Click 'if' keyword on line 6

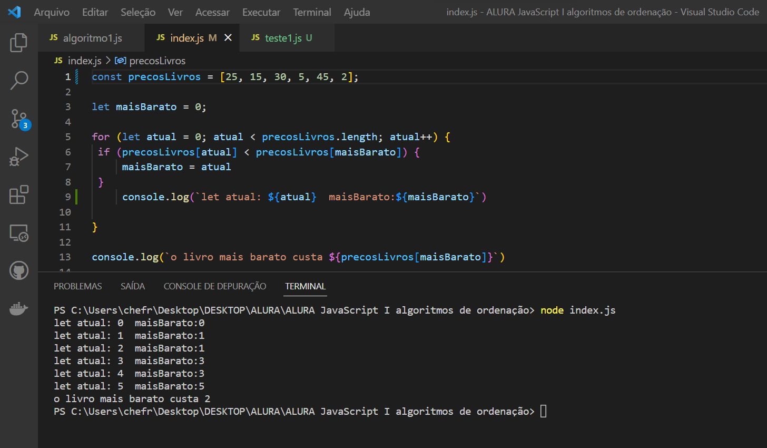coord(104,152)
